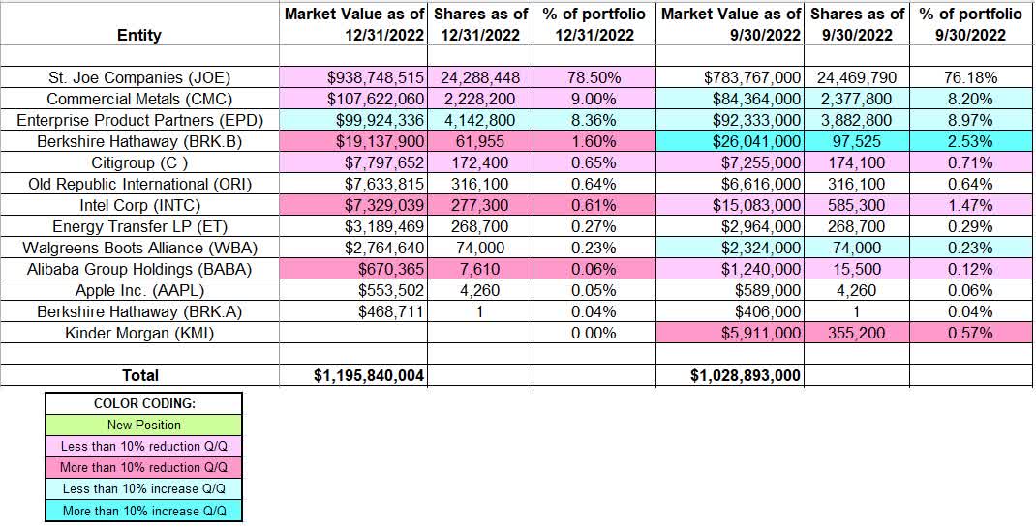Select the Commercial Metals (CMC) cell

pos(139,99)
